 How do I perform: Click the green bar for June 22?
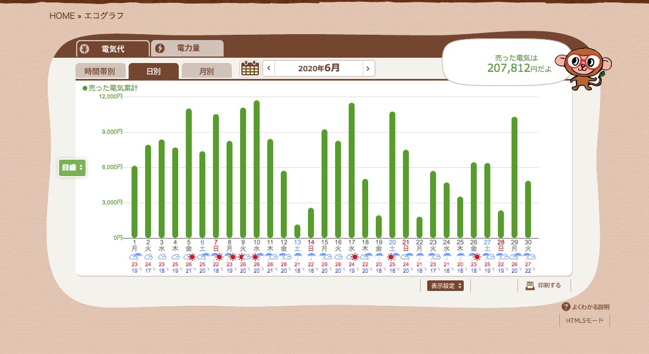419,227
